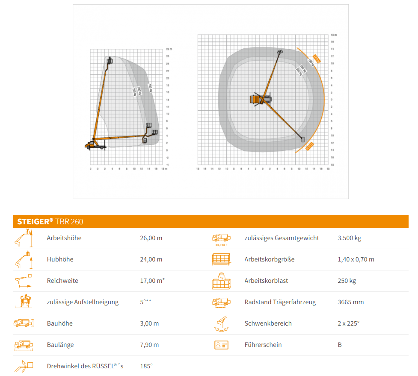418x376 pixels.
Task: Click the 1,40 x 0,70 m value
Action: [356, 259]
